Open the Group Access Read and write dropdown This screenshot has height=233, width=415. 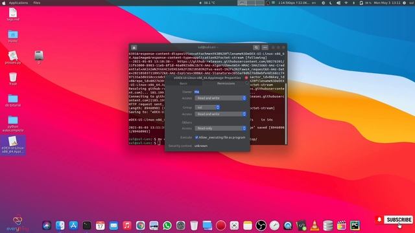220,114
